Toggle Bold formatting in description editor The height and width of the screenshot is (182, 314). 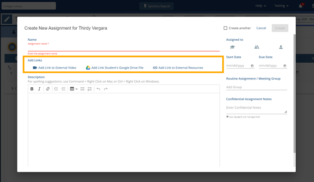coord(32,89)
